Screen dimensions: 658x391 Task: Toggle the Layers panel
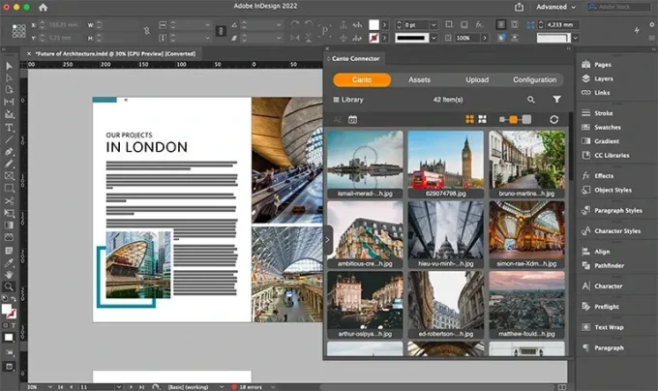click(x=602, y=77)
